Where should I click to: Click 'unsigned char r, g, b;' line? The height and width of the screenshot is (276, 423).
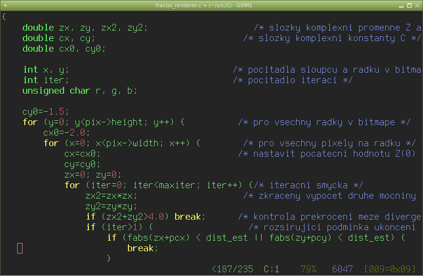(x=80, y=91)
